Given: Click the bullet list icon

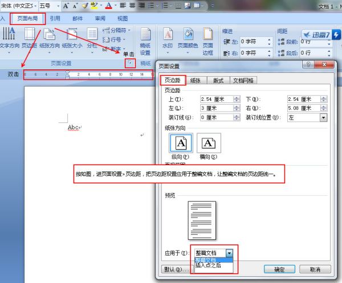Looking at the screenshot, I should (151, 6).
